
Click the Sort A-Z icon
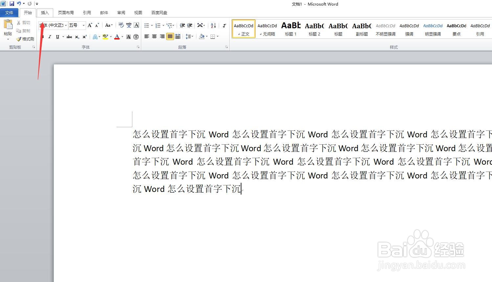(213, 25)
